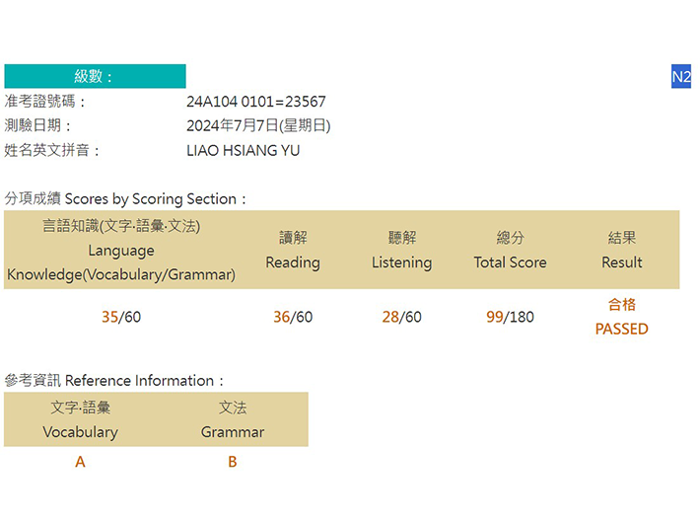This screenshot has width=700, height=521.
Task: Click the N2 level badge
Action: tap(681, 76)
